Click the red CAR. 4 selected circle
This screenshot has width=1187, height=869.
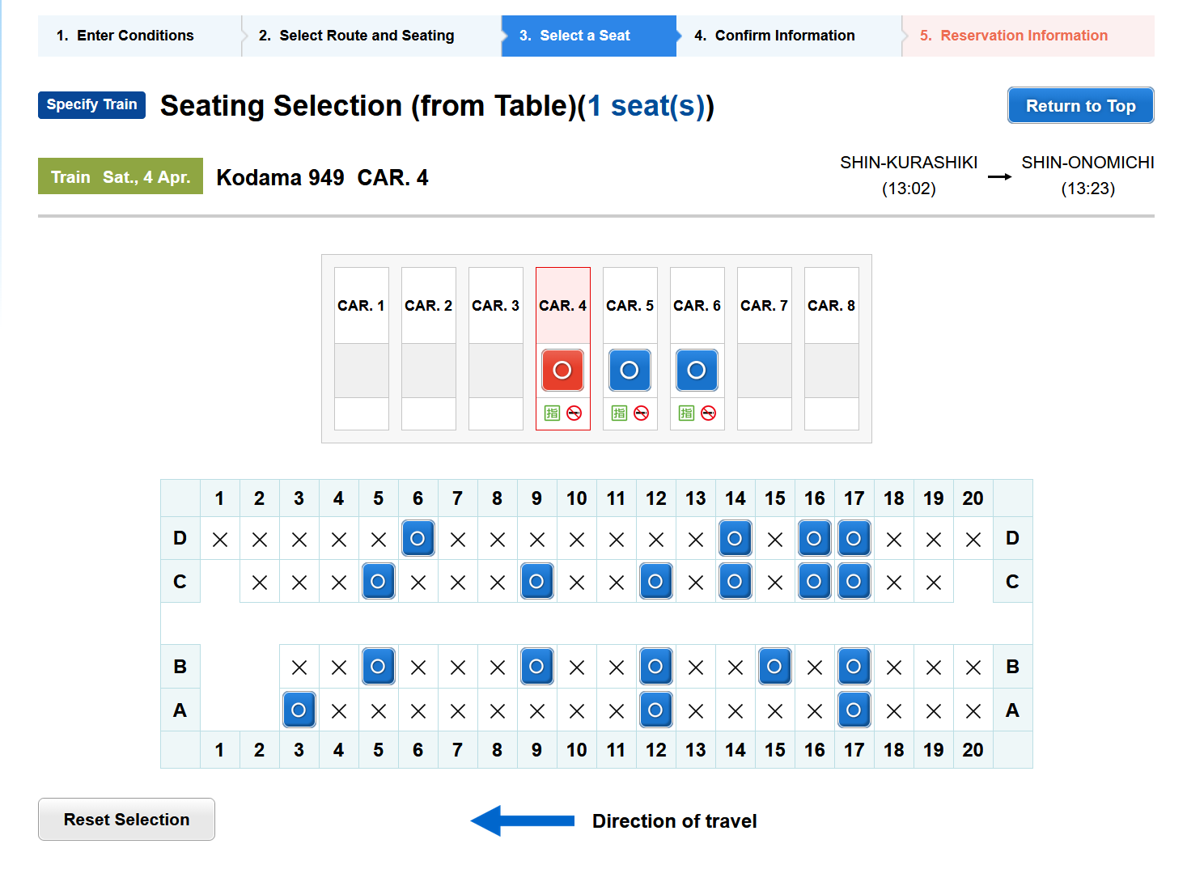[562, 370]
